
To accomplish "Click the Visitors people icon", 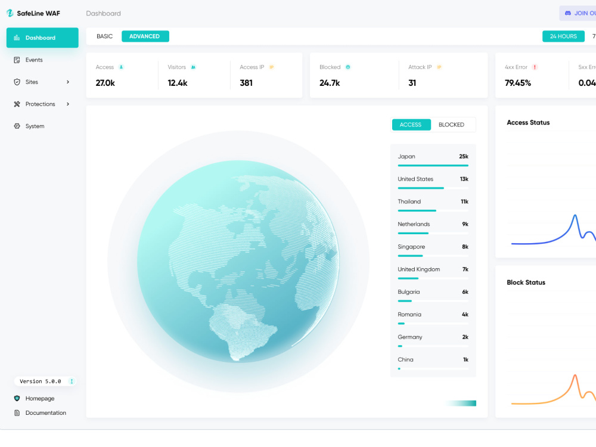I will pos(193,67).
